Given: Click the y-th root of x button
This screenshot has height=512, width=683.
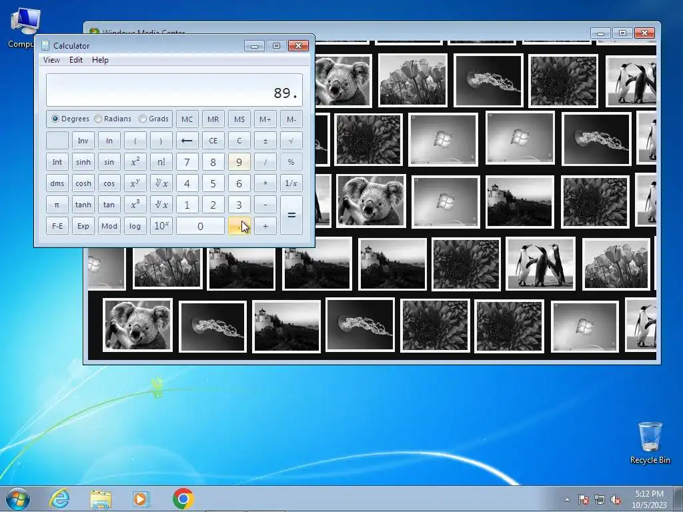Looking at the screenshot, I should coord(161,183).
